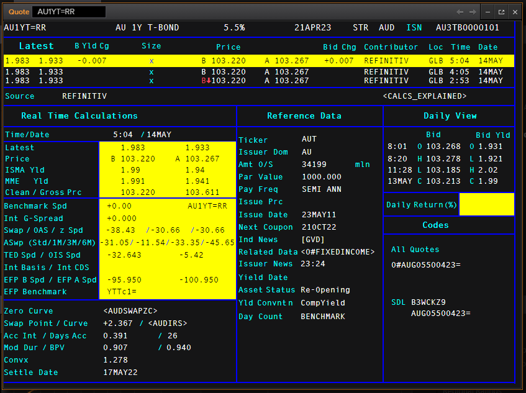526x393 pixels.
Task: Pop out the quote window
Action: point(501,12)
